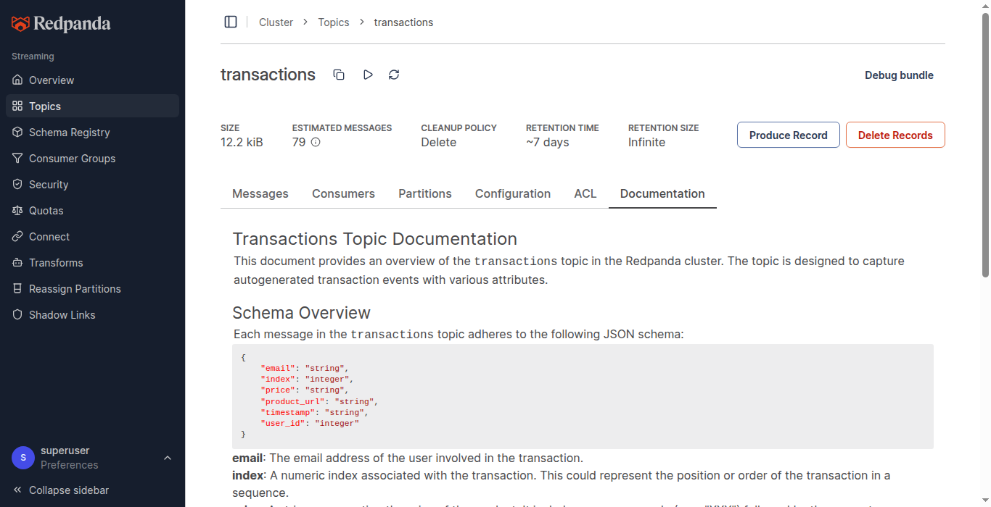Open Shadow Links in the sidebar
The image size is (991, 507).
tap(92, 315)
